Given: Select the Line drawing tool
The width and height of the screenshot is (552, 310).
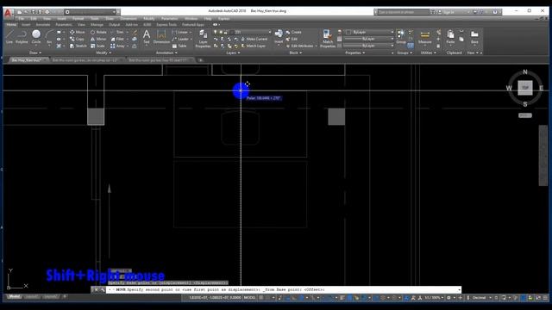Looking at the screenshot, I should click(9, 37).
